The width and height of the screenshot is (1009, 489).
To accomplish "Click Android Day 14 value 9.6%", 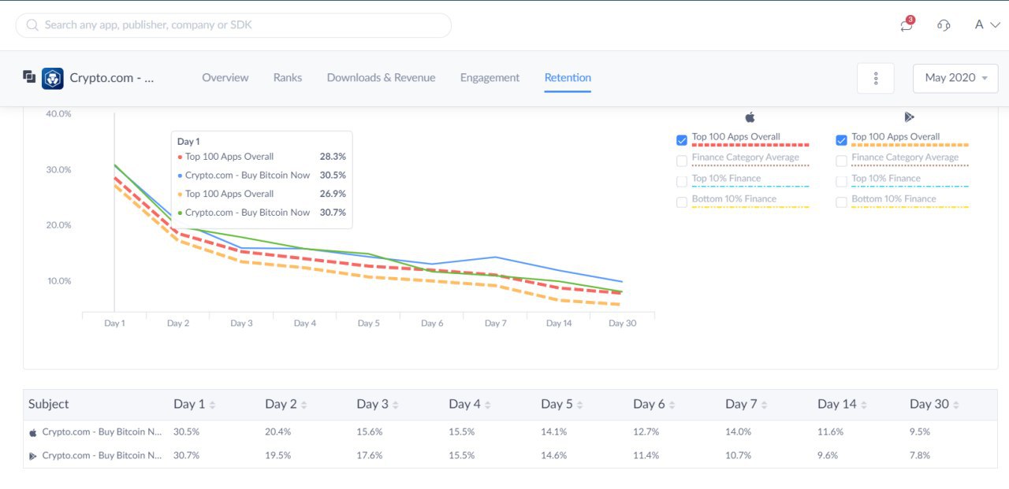I will (828, 455).
